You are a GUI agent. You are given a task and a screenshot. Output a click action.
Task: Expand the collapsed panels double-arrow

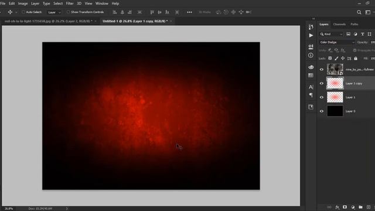point(313,19)
